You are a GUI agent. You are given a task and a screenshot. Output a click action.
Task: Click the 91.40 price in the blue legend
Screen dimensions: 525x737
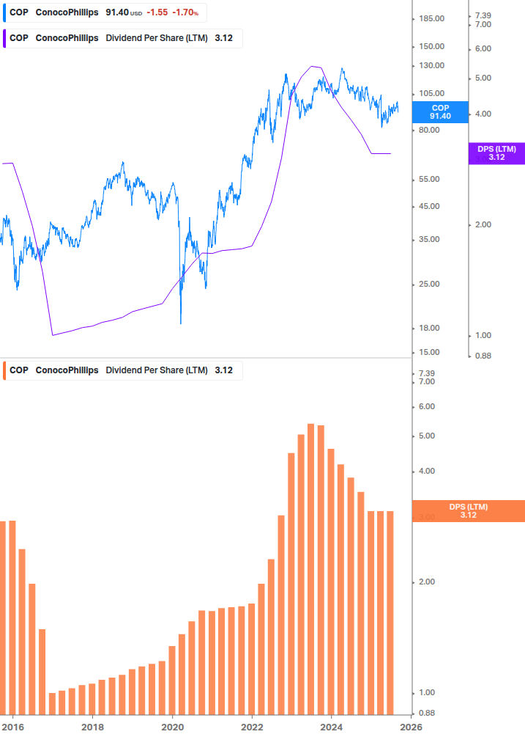(x=117, y=12)
